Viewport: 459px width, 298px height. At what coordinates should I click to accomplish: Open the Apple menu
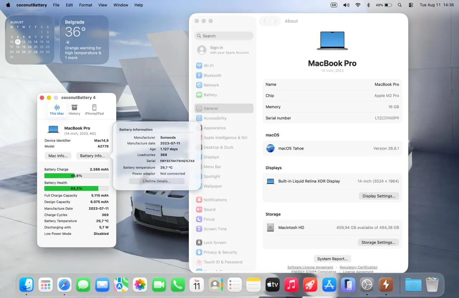point(8,5)
